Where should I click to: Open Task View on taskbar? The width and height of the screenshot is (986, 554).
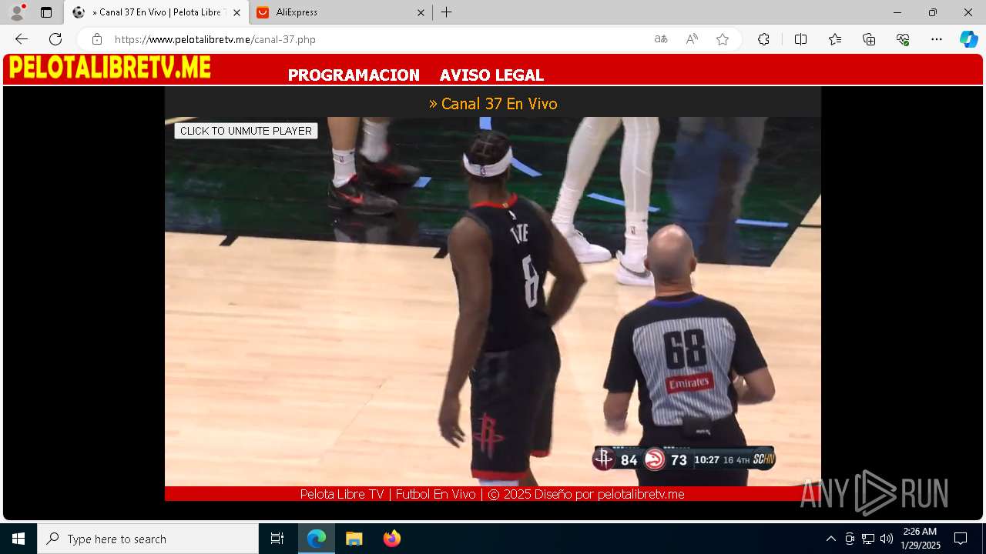tap(277, 539)
